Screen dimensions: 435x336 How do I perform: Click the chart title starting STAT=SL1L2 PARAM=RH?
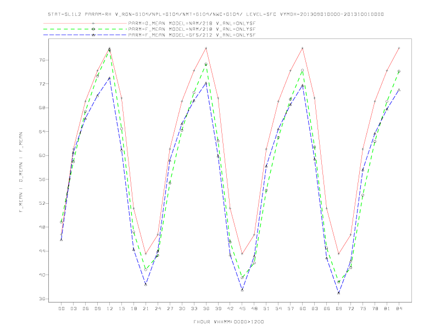point(216,14)
